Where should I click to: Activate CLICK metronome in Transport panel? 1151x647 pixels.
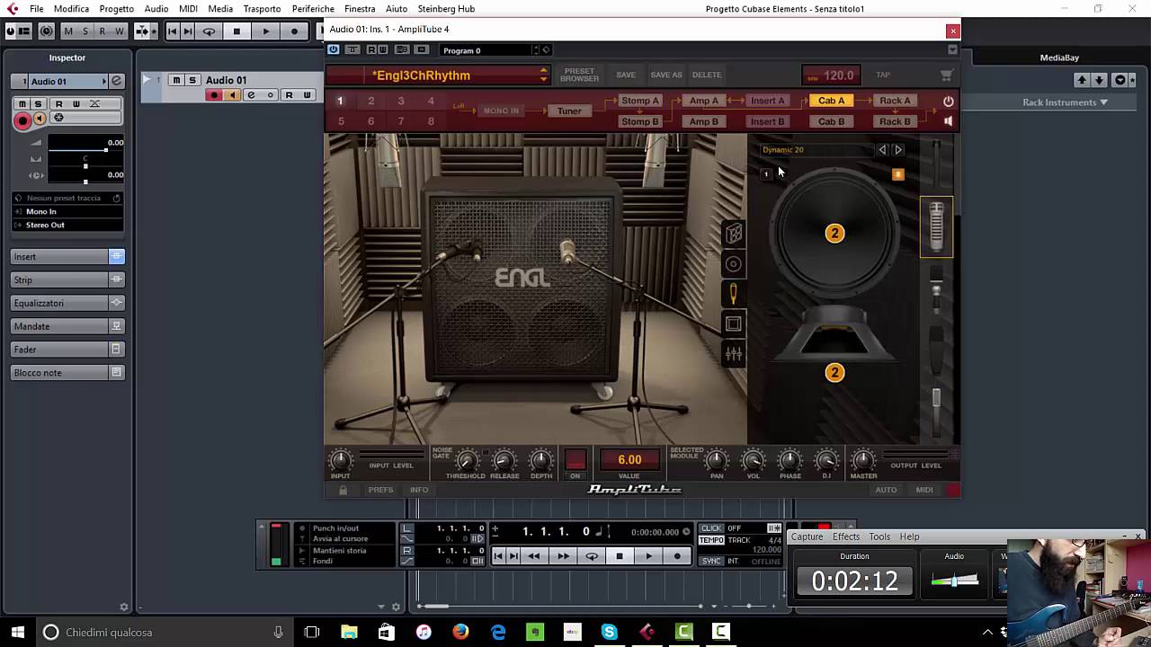tap(711, 528)
